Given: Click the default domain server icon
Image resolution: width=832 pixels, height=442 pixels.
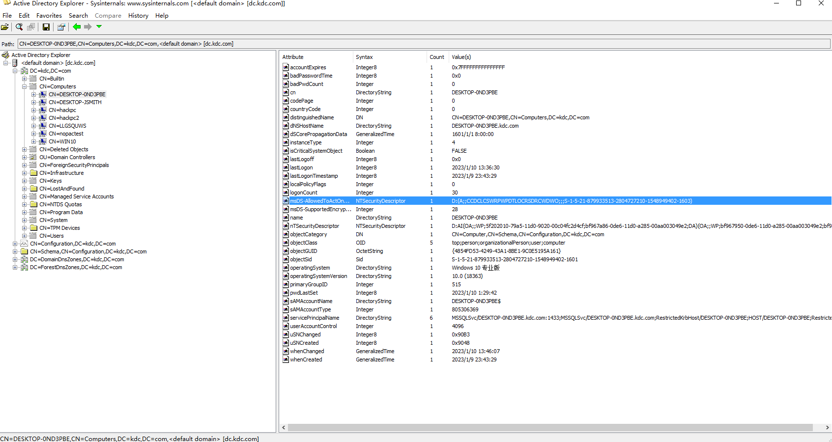Looking at the screenshot, I should point(15,63).
